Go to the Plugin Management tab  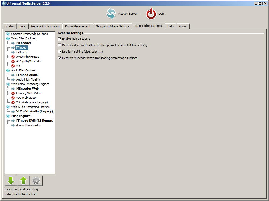click(x=78, y=26)
